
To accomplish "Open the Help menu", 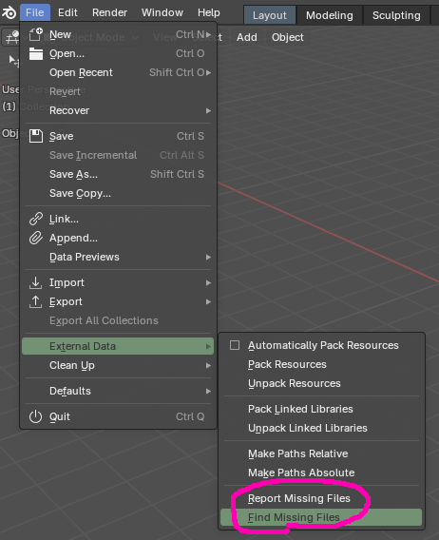I will [209, 12].
